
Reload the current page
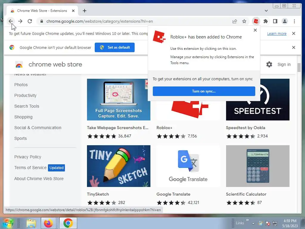click(30, 21)
